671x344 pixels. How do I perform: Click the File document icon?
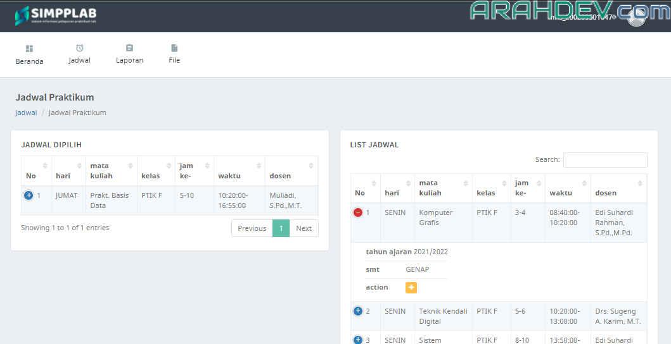(x=174, y=48)
